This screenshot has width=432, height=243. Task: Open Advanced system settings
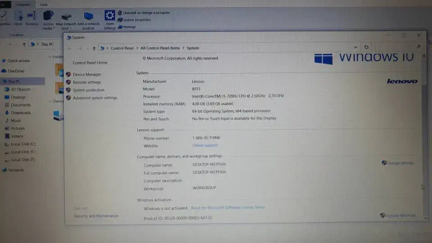pyautogui.click(x=95, y=98)
